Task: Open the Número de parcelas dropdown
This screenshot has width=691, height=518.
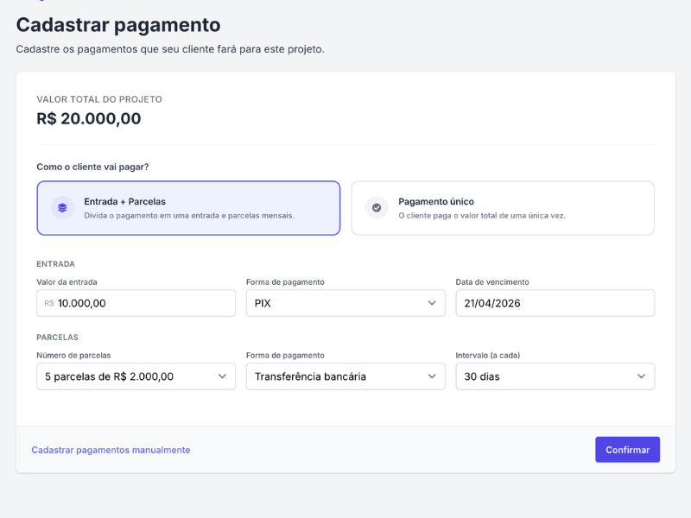Action: tap(136, 376)
